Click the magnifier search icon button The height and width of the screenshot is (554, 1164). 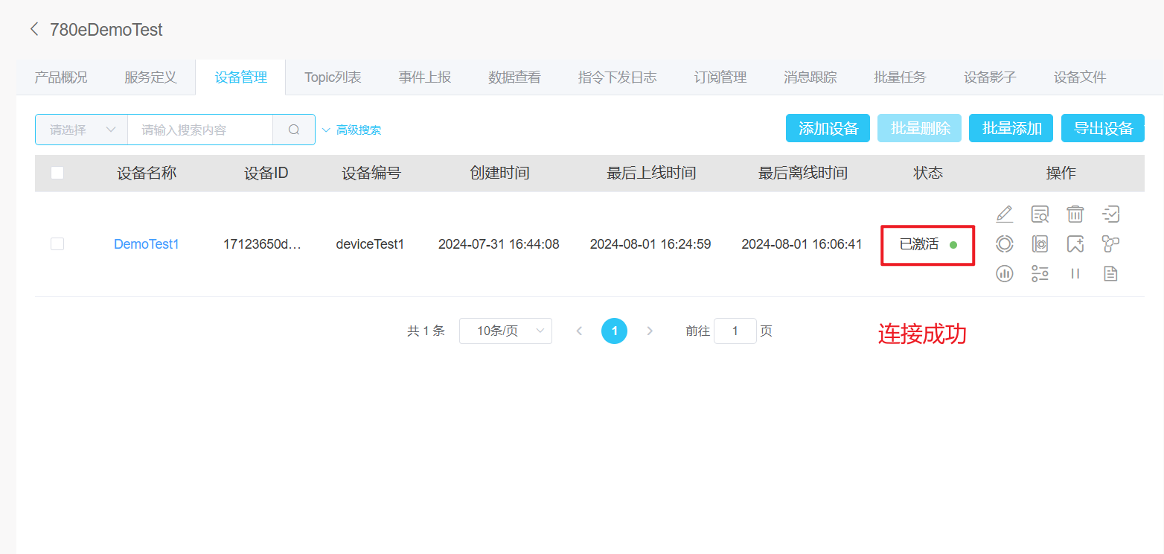click(x=294, y=130)
